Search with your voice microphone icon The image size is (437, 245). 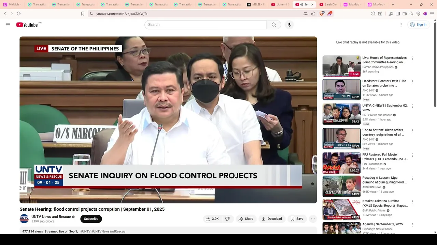[289, 24]
